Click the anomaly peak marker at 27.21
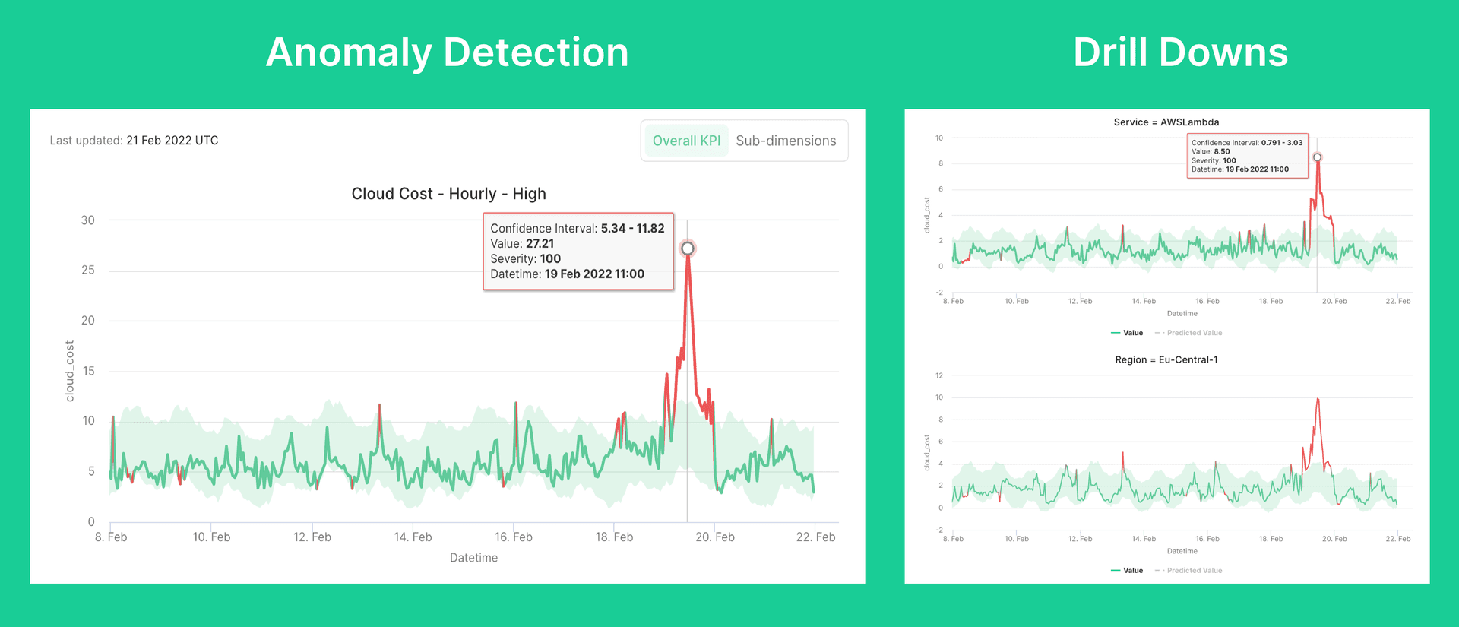Viewport: 1459px width, 627px height. click(x=688, y=249)
